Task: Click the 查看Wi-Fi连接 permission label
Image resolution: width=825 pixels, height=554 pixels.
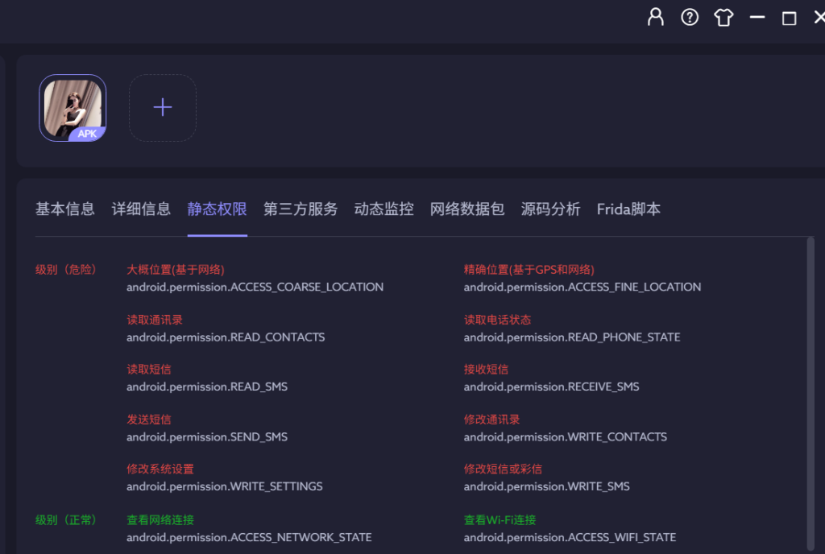Action: 500,519
